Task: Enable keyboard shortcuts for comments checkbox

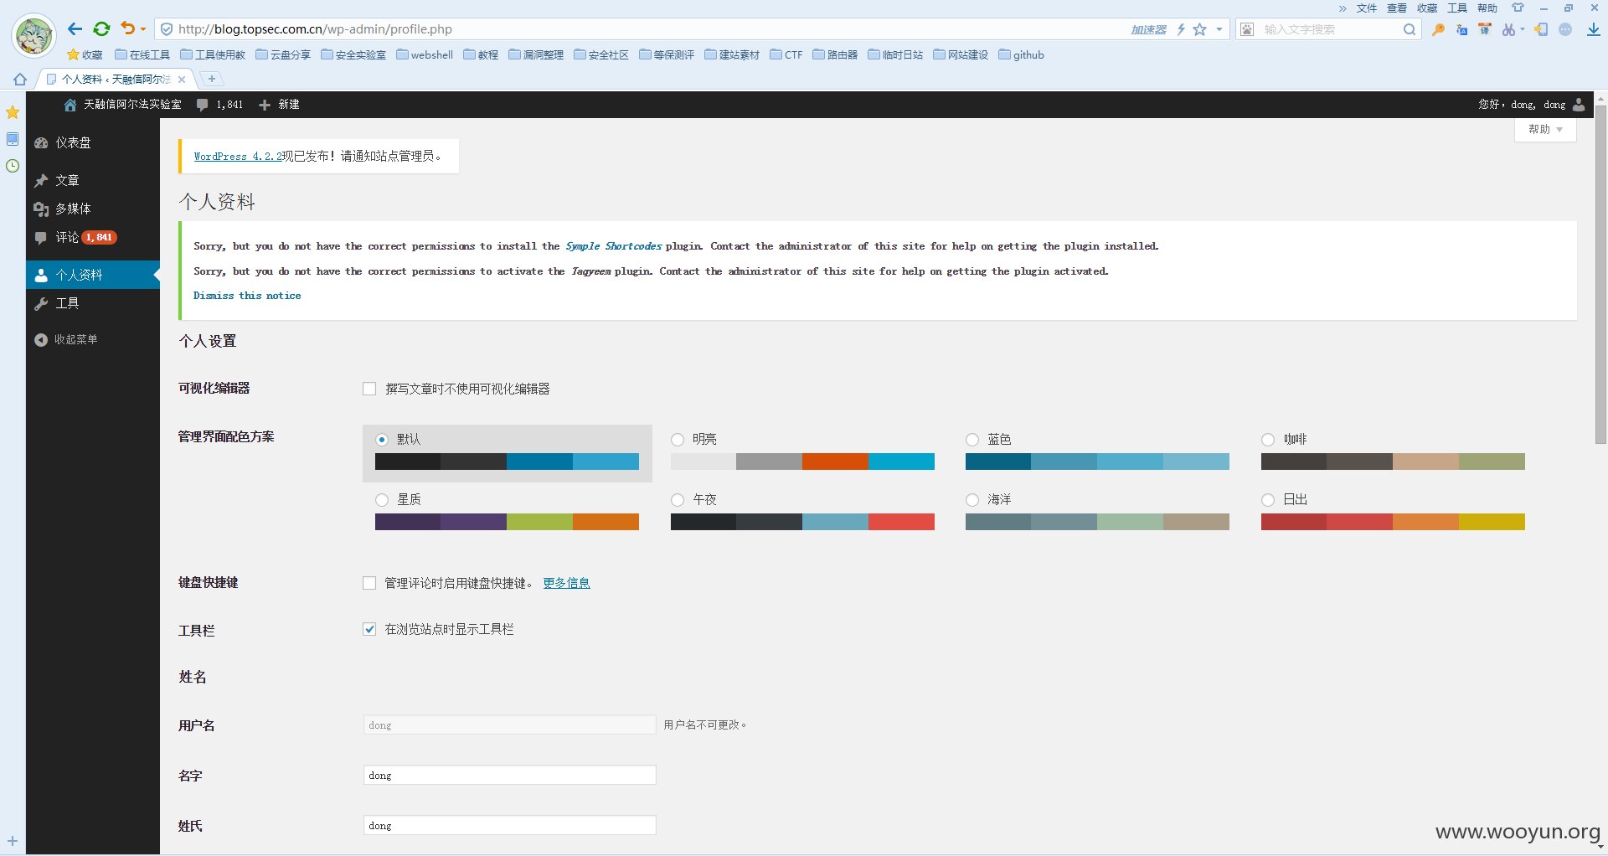Action: (x=369, y=583)
